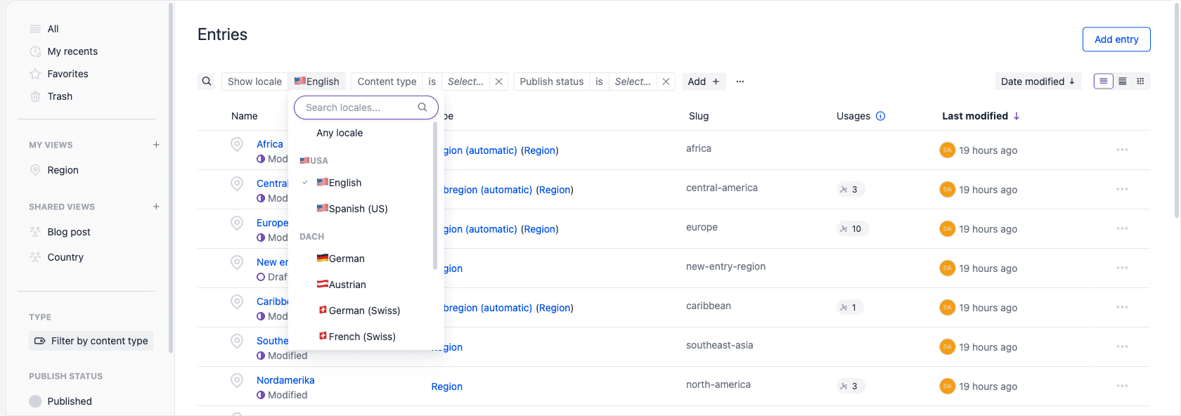This screenshot has width=1181, height=416.
Task: Click the locale list scrollbar
Action: (435, 197)
